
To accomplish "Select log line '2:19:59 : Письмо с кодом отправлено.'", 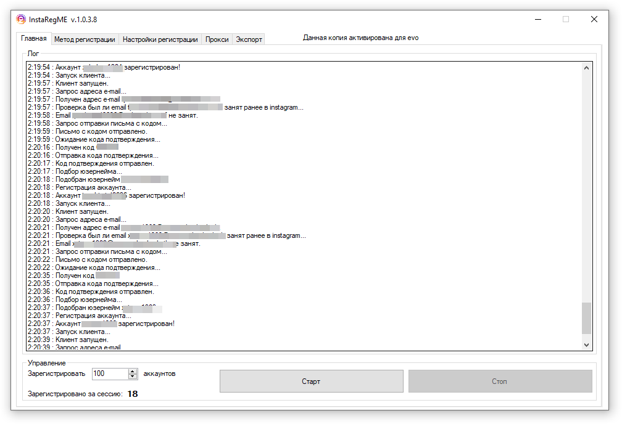I will pos(87,131).
